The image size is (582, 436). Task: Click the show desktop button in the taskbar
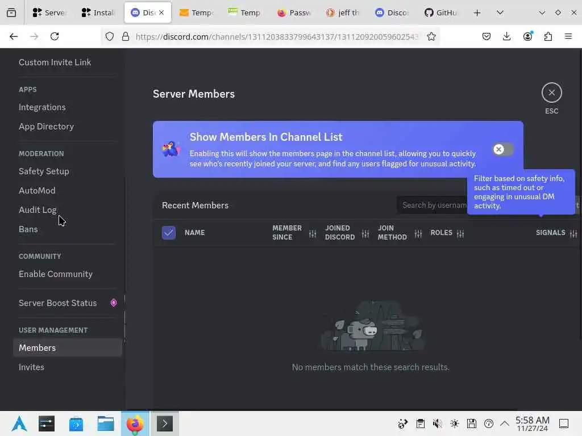pos(564,424)
